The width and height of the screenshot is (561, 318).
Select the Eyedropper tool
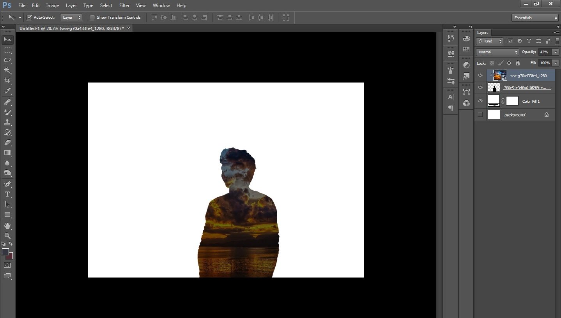(7, 91)
